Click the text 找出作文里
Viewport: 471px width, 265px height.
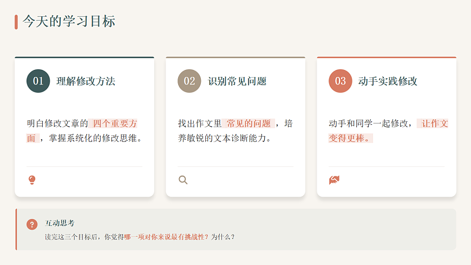coord(200,124)
